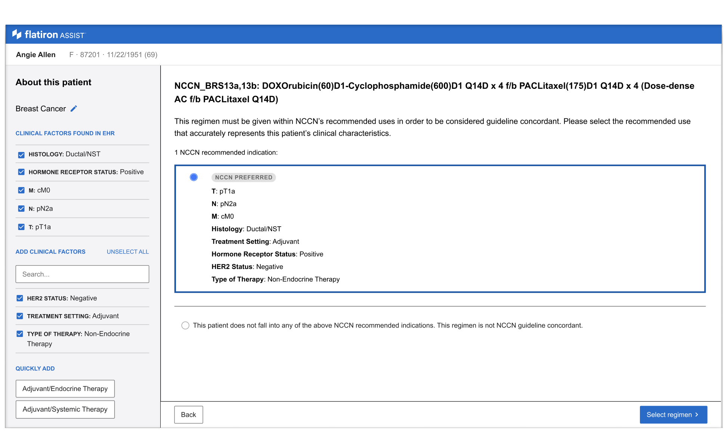Choose the not guideline concordant option
The image size is (727, 434).
[185, 325]
